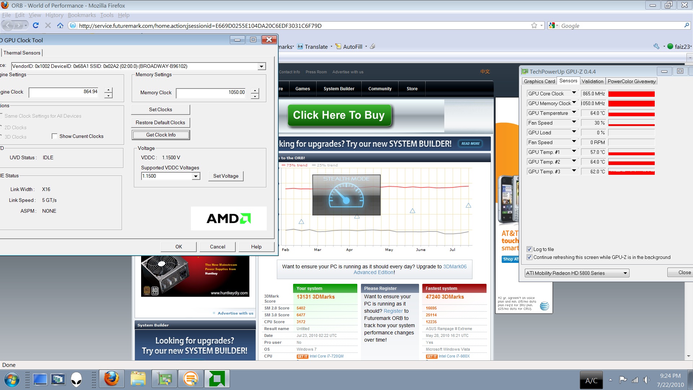
Task: Click the Set Clocks button
Action: pos(160,109)
